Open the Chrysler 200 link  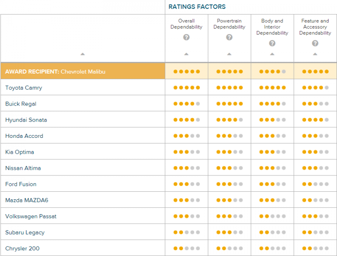pyautogui.click(x=22, y=248)
